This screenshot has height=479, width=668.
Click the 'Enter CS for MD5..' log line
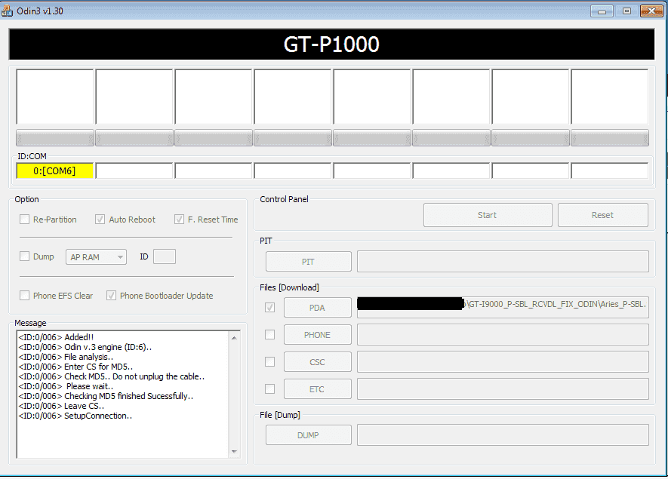click(x=75, y=367)
